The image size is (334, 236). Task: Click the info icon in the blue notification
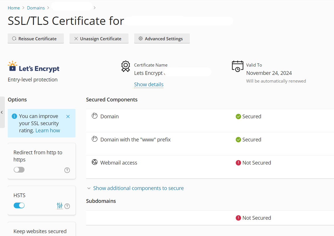(x=14, y=116)
